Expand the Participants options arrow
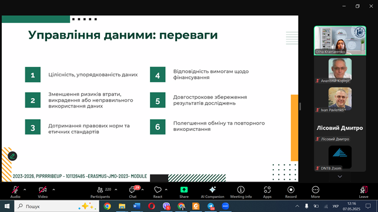The width and height of the screenshot is (378, 212). coord(116,190)
